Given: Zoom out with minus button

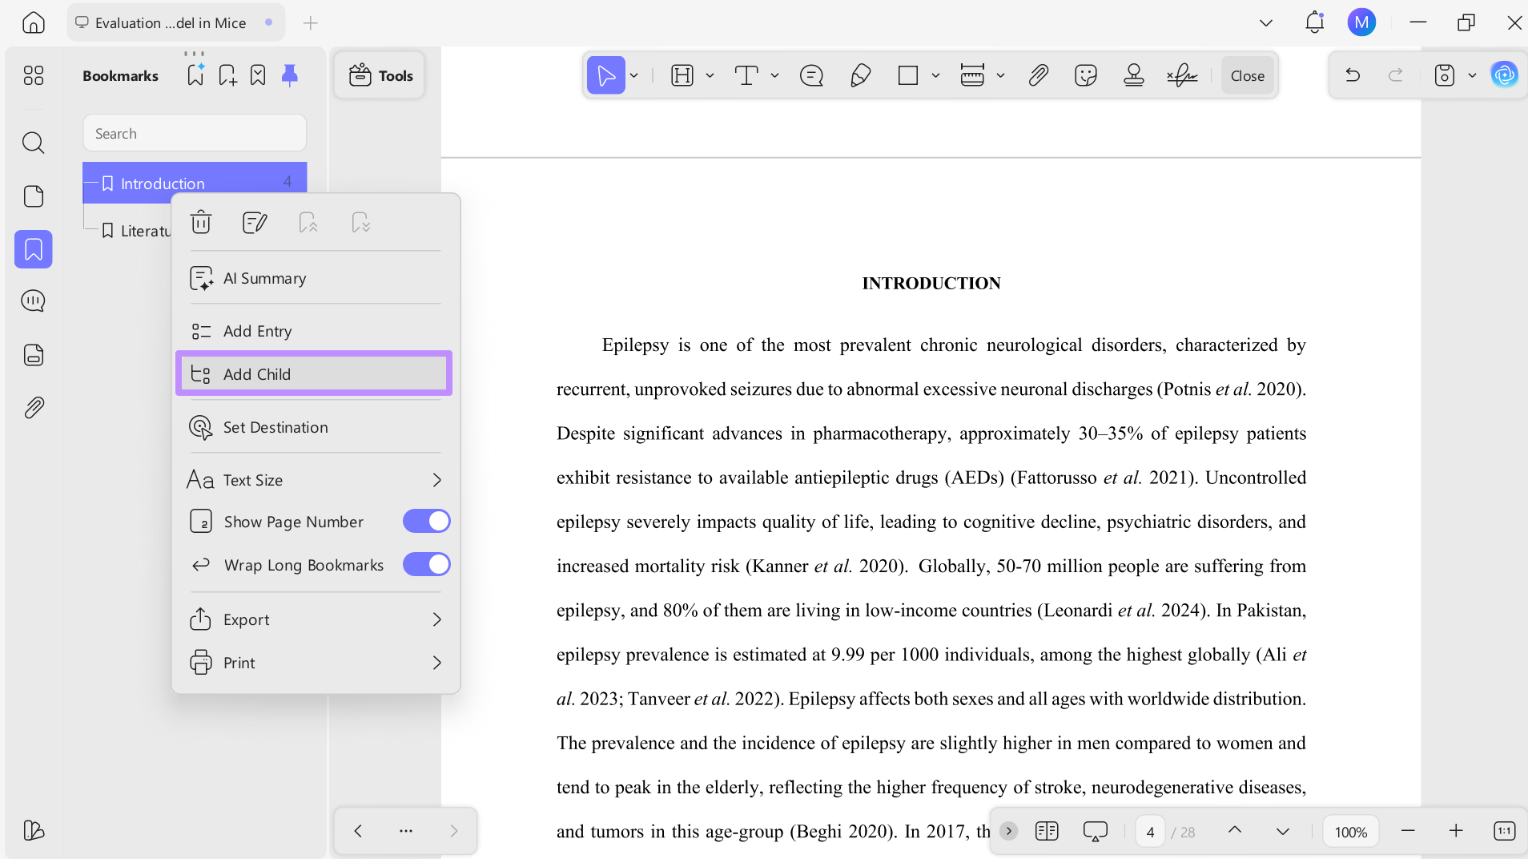Looking at the screenshot, I should pos(1408,831).
